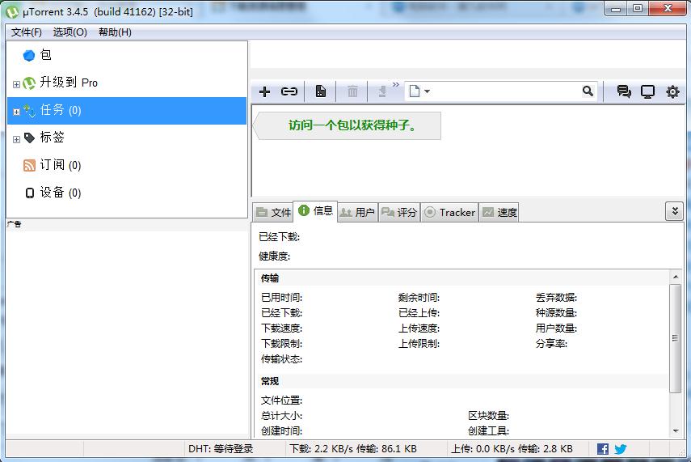Collapse the detail pane with double-chevron button
This screenshot has height=462, width=691.
pos(674,211)
